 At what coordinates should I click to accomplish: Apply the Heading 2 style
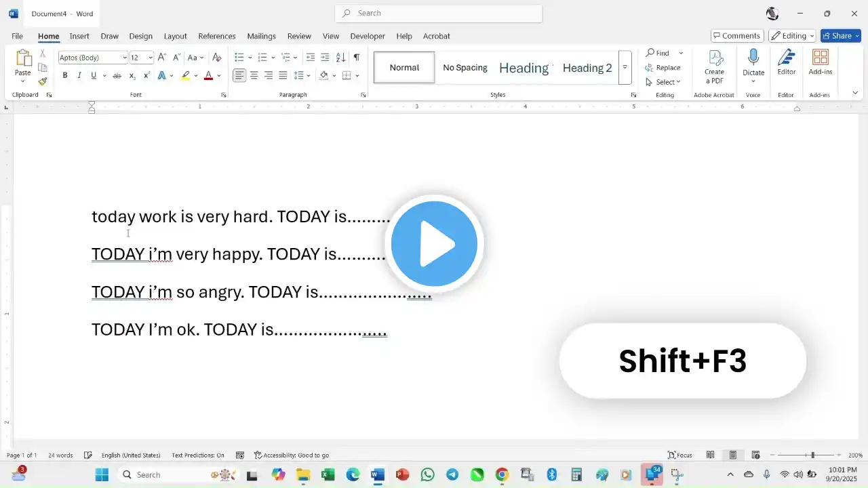(587, 68)
